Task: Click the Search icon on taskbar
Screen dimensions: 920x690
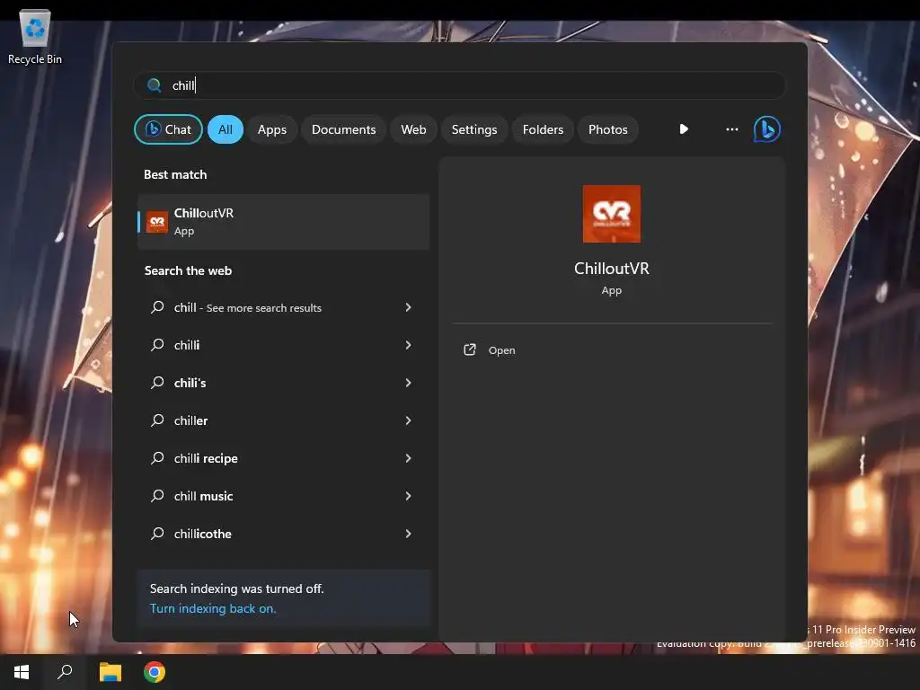Action: (65, 672)
